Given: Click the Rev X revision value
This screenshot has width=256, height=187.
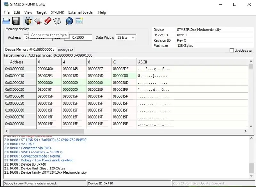Looking at the screenshot, I should point(181,40).
